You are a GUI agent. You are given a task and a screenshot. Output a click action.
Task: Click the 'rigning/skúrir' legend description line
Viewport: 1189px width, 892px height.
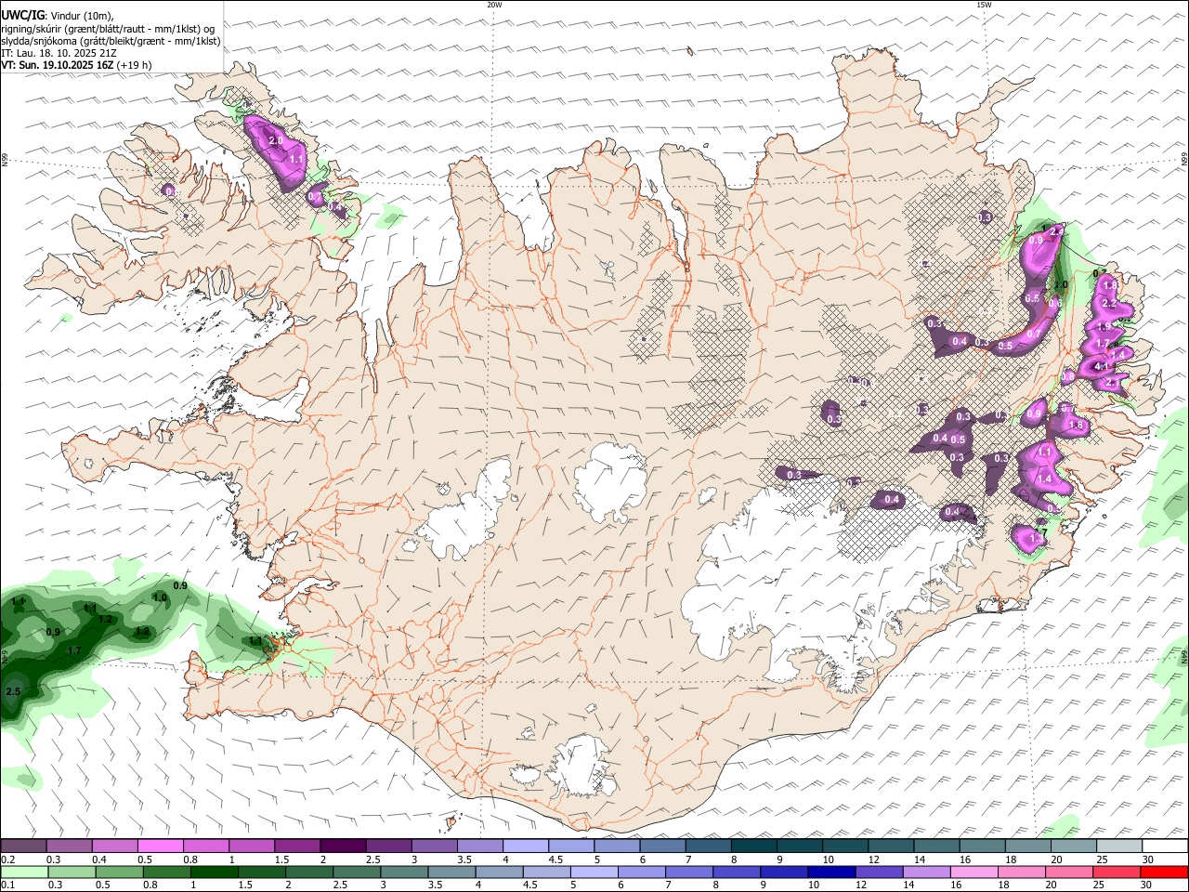point(108,29)
